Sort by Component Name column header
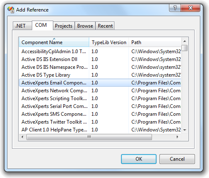Viewport: 209px width, 178px height. pos(54,42)
